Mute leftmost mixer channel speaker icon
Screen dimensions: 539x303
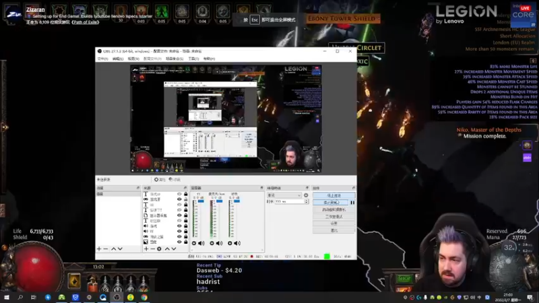click(x=201, y=243)
